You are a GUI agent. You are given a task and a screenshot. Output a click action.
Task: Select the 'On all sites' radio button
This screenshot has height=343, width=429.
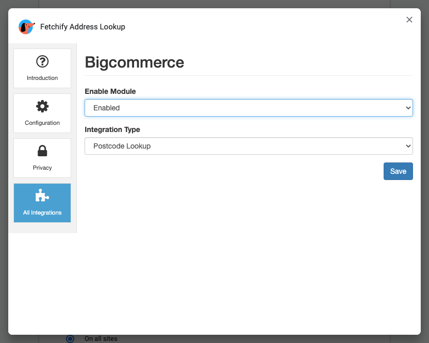[x=70, y=339]
